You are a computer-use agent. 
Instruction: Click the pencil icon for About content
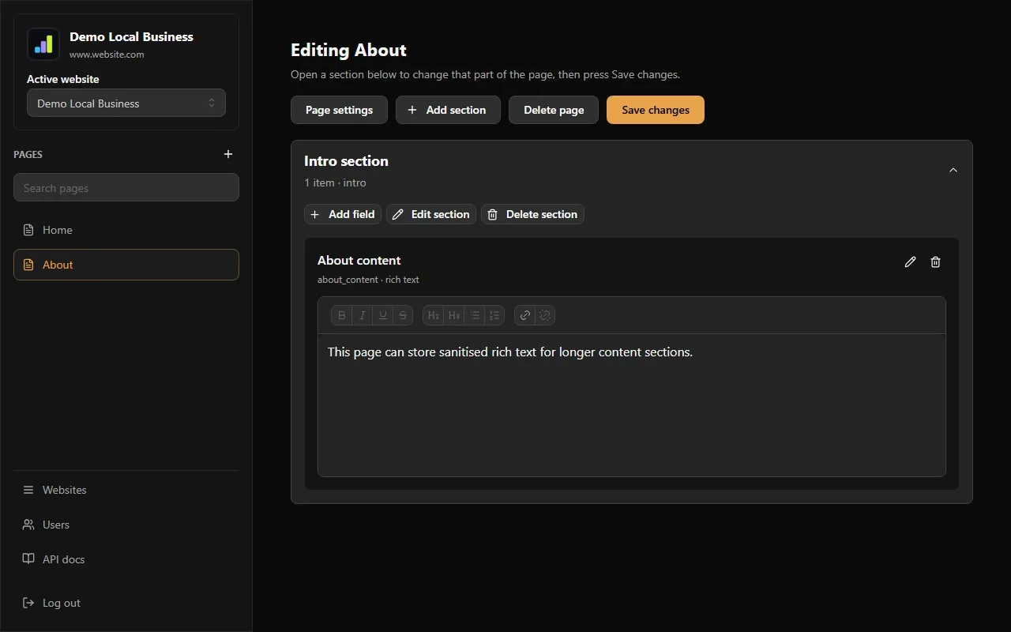tap(910, 262)
